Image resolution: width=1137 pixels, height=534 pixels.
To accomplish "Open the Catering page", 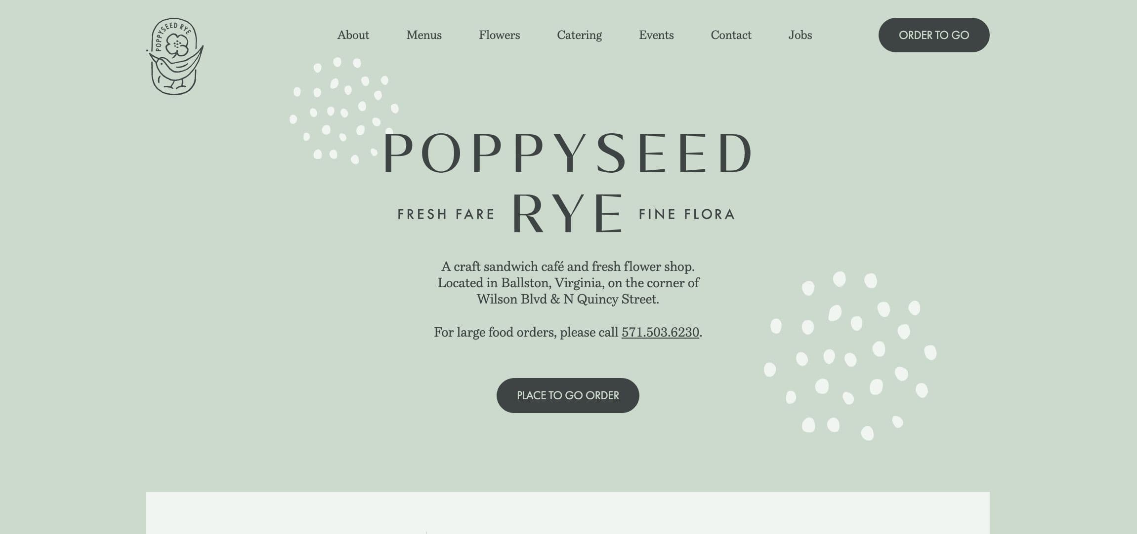I will (x=579, y=35).
